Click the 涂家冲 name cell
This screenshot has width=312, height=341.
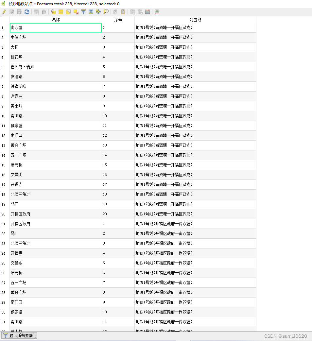click(56, 96)
